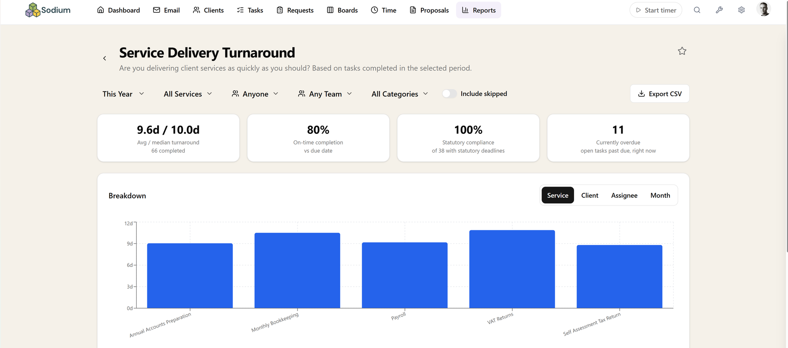Click the user profile avatar

pos(764,9)
